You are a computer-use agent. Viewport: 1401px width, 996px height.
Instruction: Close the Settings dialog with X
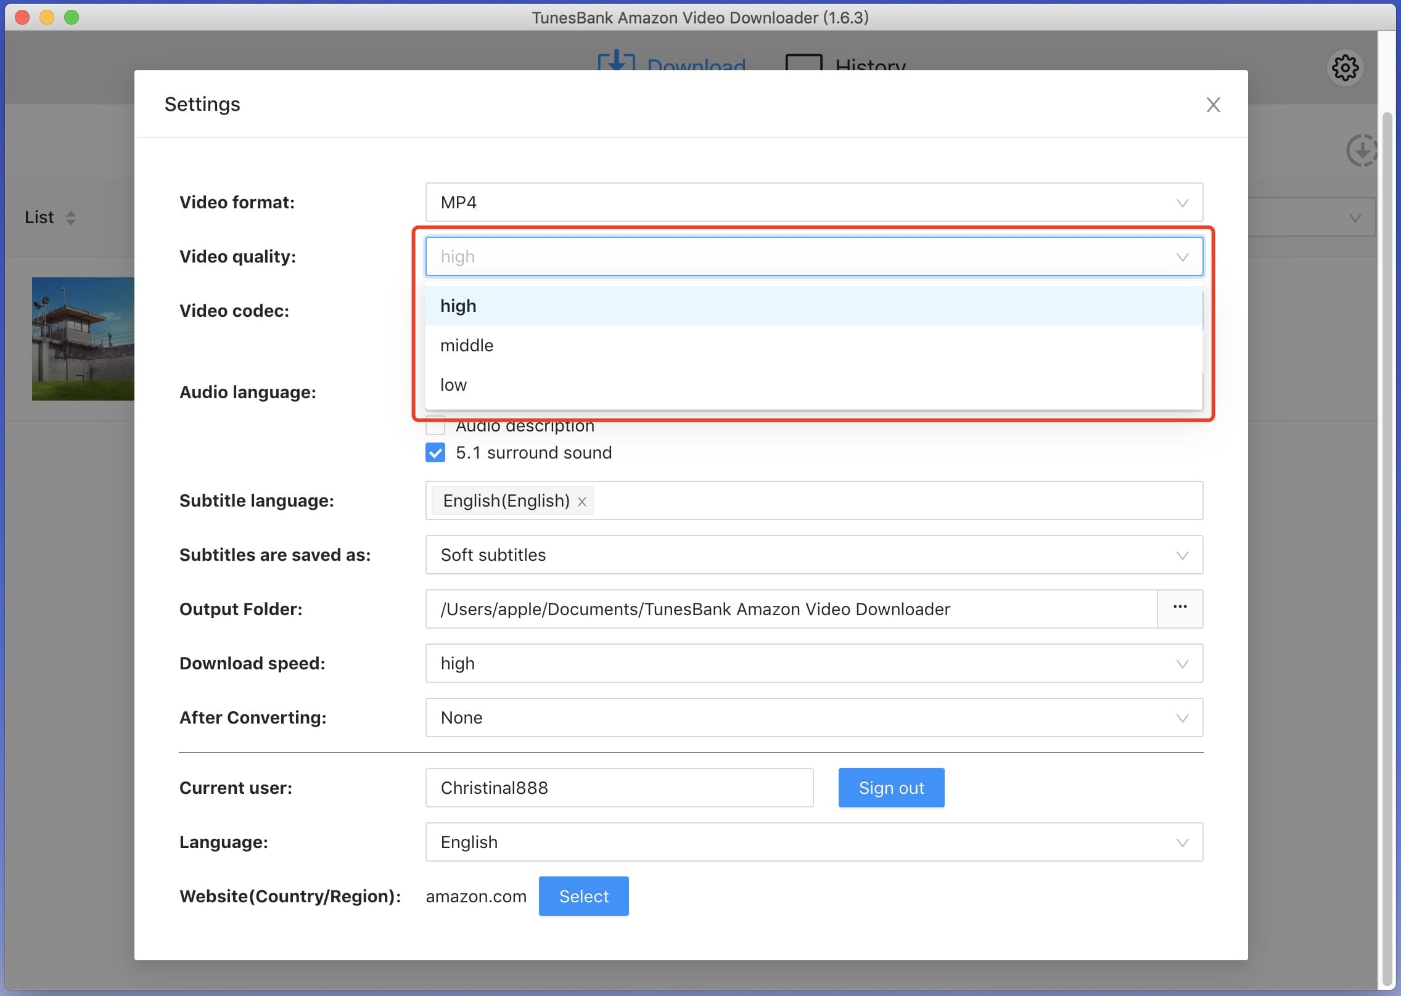coord(1213,105)
